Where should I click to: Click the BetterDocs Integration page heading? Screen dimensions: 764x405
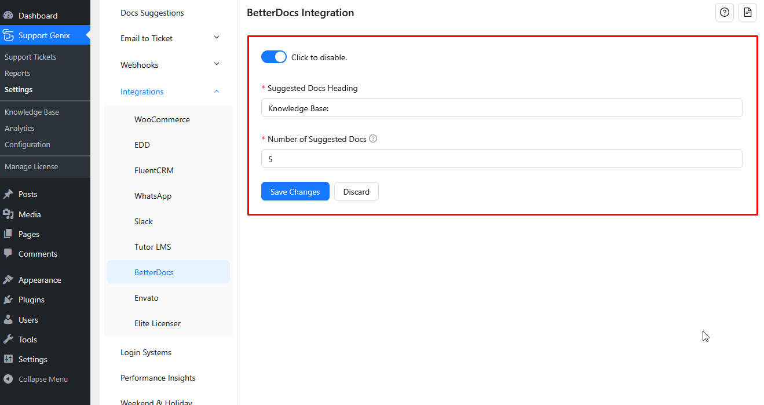click(x=301, y=13)
